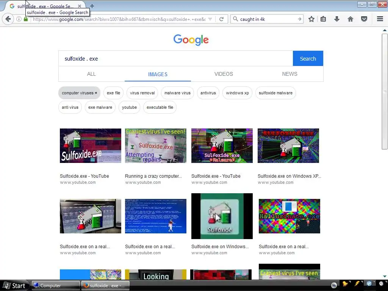The image size is (388, 291).
Task: Apply the virus removal filter chip
Action: [142, 93]
